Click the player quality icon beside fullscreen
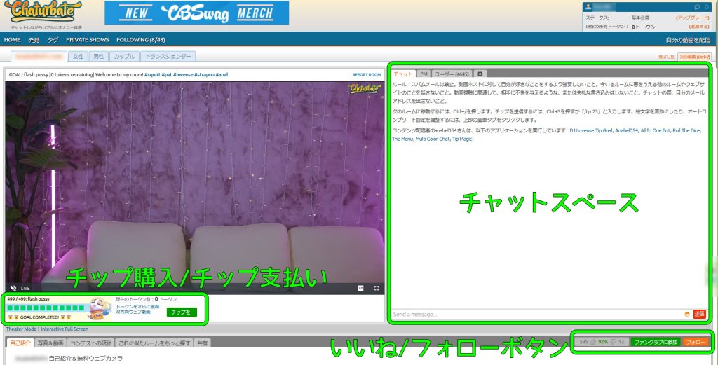 click(360, 288)
